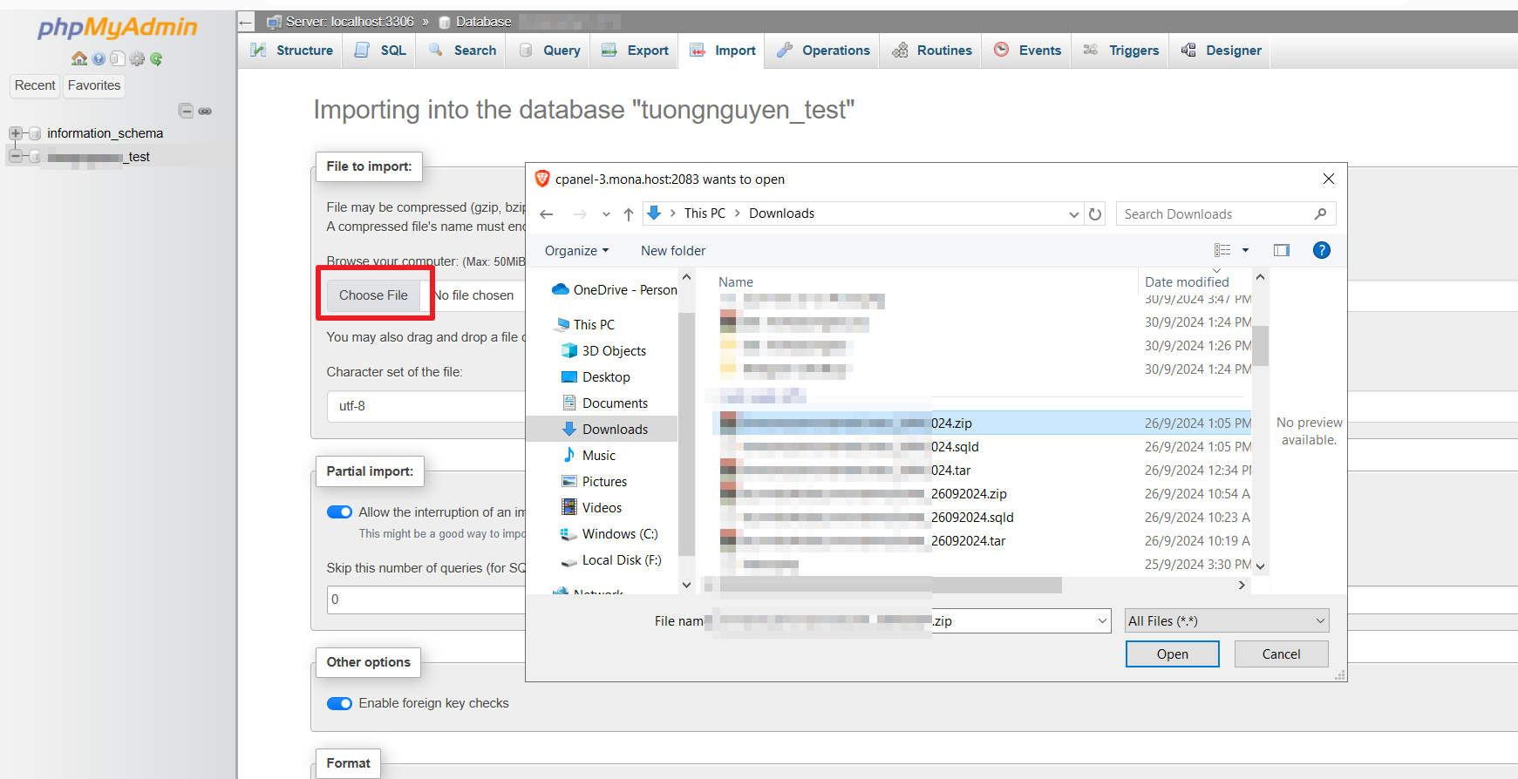The width and height of the screenshot is (1518, 779).
Task: Select the Import tab
Action: [x=723, y=51]
